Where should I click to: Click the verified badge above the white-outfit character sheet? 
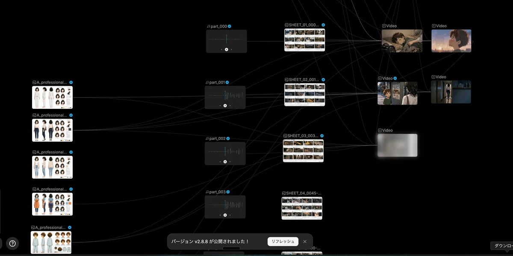pyautogui.click(x=71, y=82)
